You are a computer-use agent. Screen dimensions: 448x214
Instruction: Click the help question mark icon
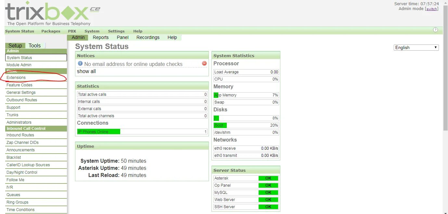pyautogui.click(x=436, y=30)
